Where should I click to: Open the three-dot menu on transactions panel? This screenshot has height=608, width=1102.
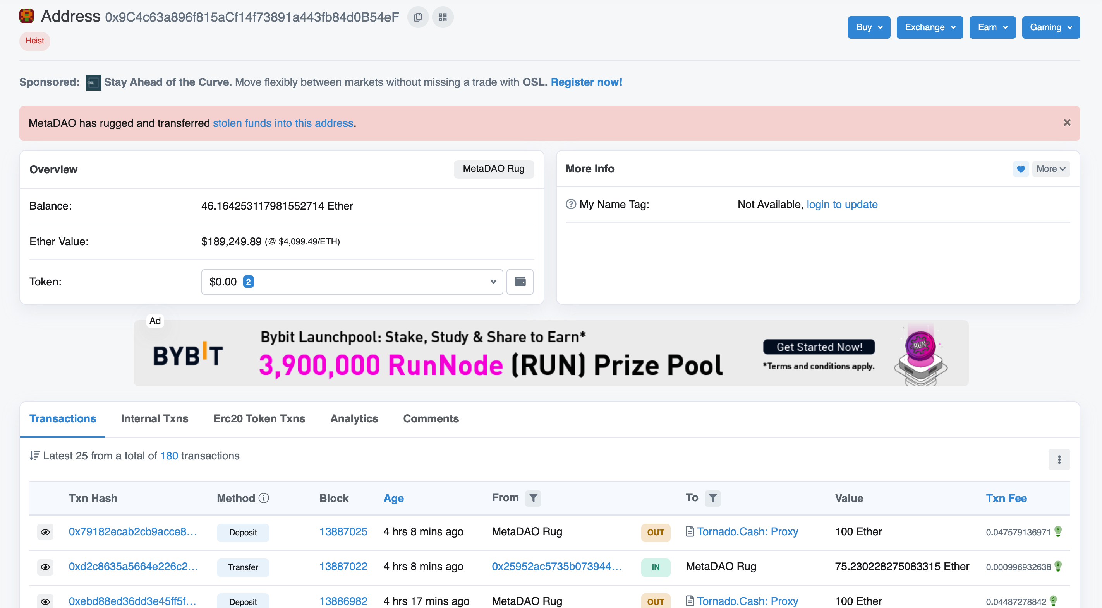tap(1059, 459)
